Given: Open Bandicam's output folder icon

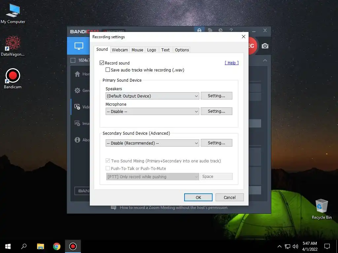Looking at the screenshot, I should tap(210, 30).
